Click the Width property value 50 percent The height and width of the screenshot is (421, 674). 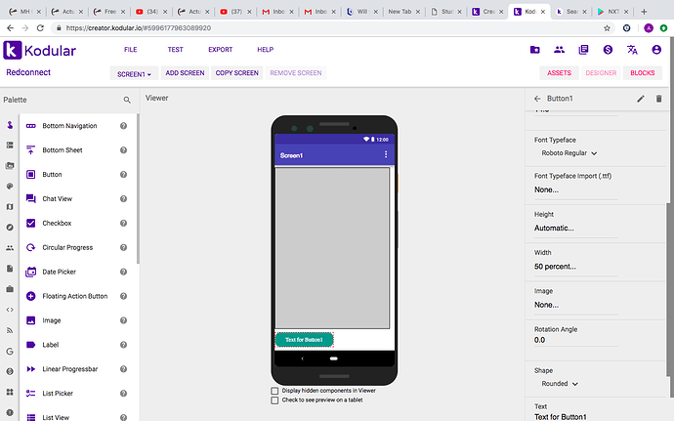coord(555,266)
